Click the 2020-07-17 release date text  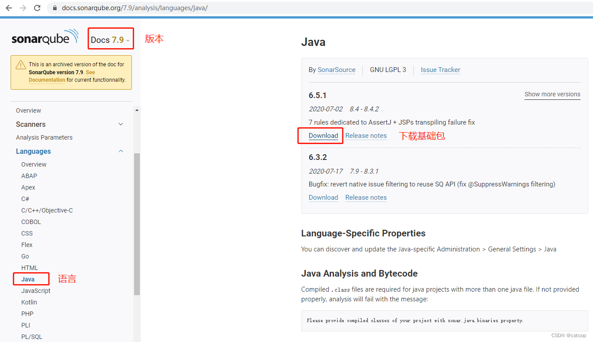tap(326, 171)
